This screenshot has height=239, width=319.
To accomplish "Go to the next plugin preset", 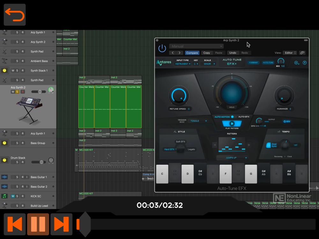I will coord(179,53).
